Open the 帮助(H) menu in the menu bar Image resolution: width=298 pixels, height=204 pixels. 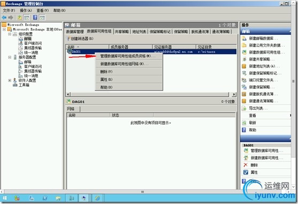tap(59, 11)
